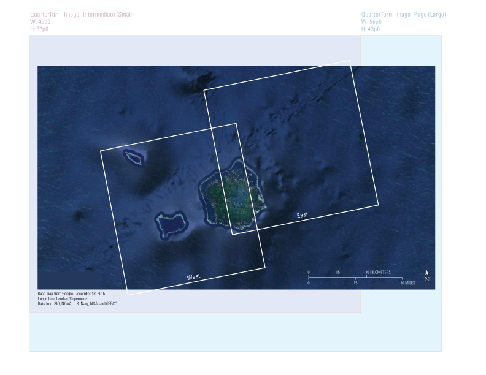Click the 'Base map from Google' credit line
The height and width of the screenshot is (375, 486).
(x=71, y=294)
